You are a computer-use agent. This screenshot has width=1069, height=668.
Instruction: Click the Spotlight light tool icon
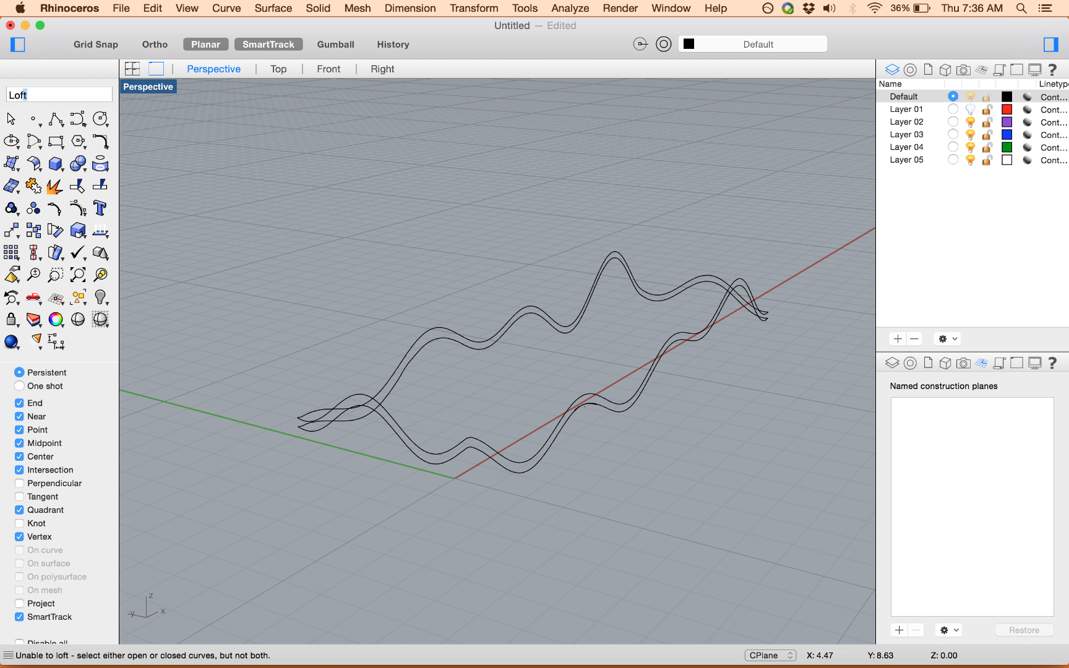tap(36, 340)
